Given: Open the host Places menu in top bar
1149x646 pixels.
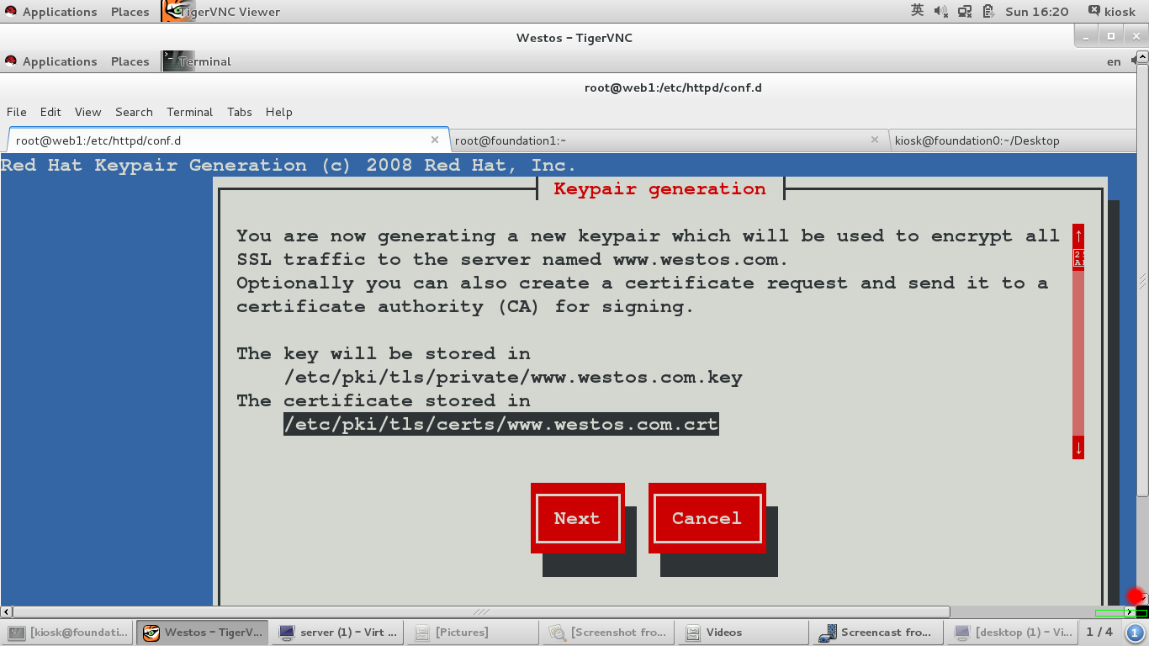Looking at the screenshot, I should coord(130,12).
